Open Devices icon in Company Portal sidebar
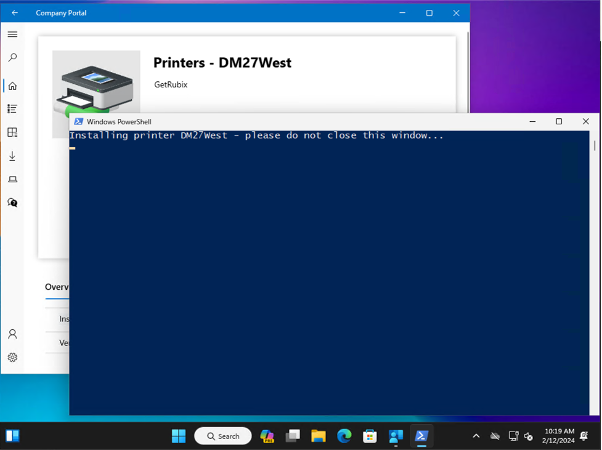The height and width of the screenshot is (450, 602). (12, 179)
